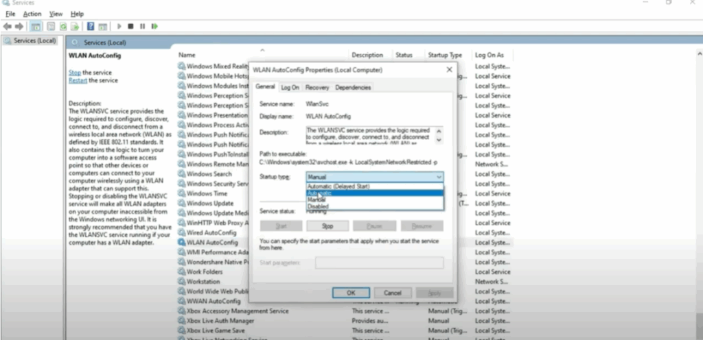Select the Xbox Accessory Management Service name

238,311
